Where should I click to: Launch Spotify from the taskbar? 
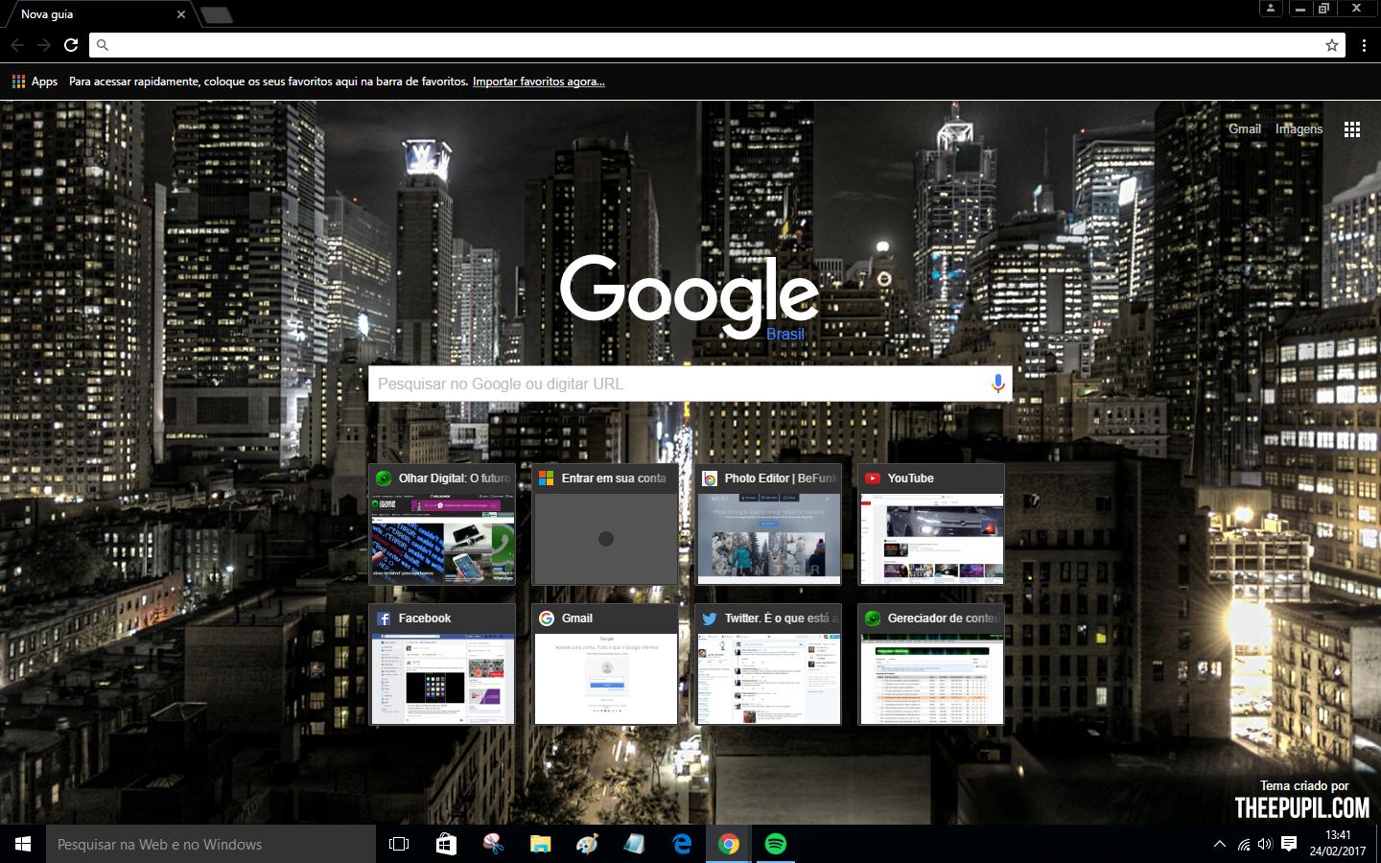pos(775,844)
